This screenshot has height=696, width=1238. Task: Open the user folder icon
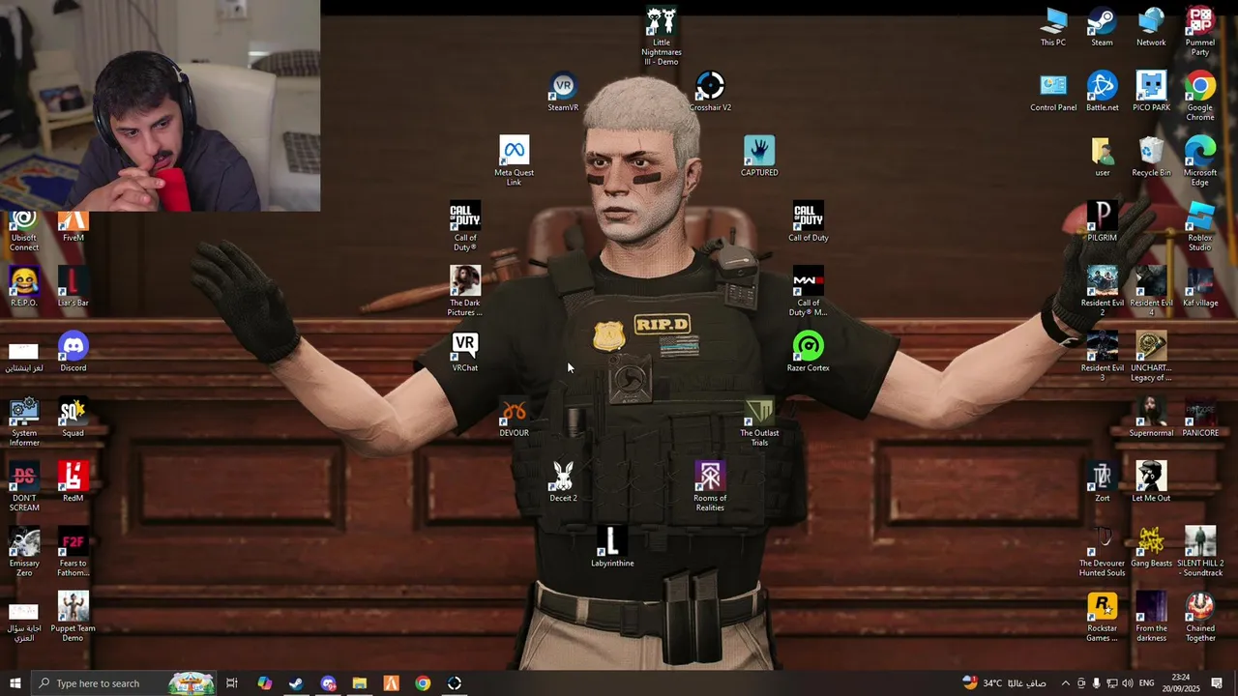[x=1102, y=157]
